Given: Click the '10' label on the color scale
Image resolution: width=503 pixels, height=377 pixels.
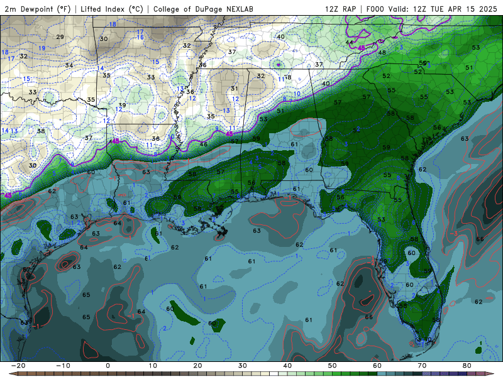Looking at the screenshot, I should [x=153, y=366].
